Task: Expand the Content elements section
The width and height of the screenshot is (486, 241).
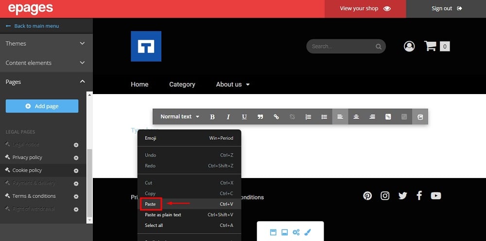Action: point(46,63)
